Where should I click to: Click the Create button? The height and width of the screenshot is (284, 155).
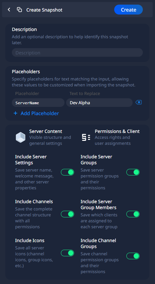point(128,10)
